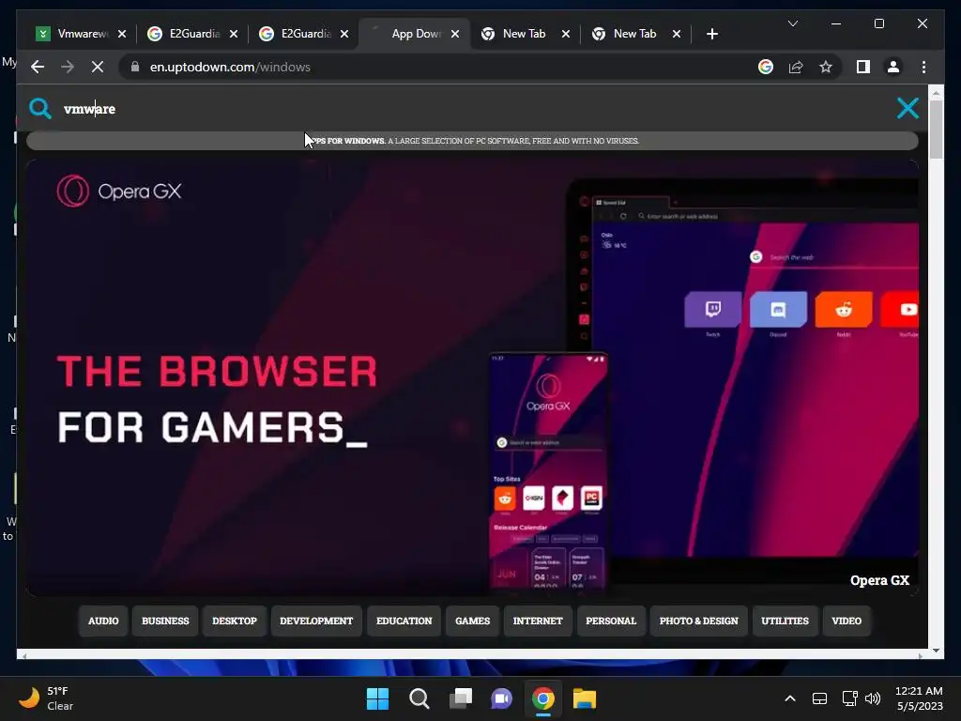The height and width of the screenshot is (721, 961).
Task: Open the volume control tray icon
Action: pos(873,698)
